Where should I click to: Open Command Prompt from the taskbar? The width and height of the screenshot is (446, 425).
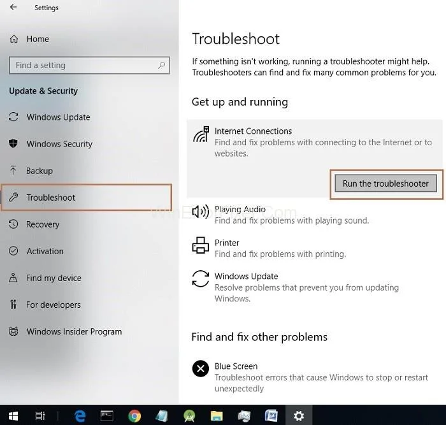pyautogui.click(x=107, y=415)
